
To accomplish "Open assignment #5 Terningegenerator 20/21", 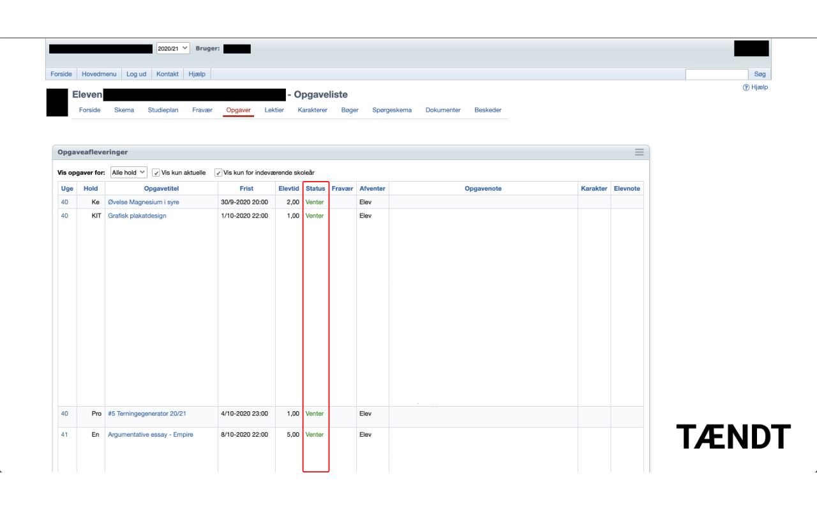I will click(x=147, y=414).
